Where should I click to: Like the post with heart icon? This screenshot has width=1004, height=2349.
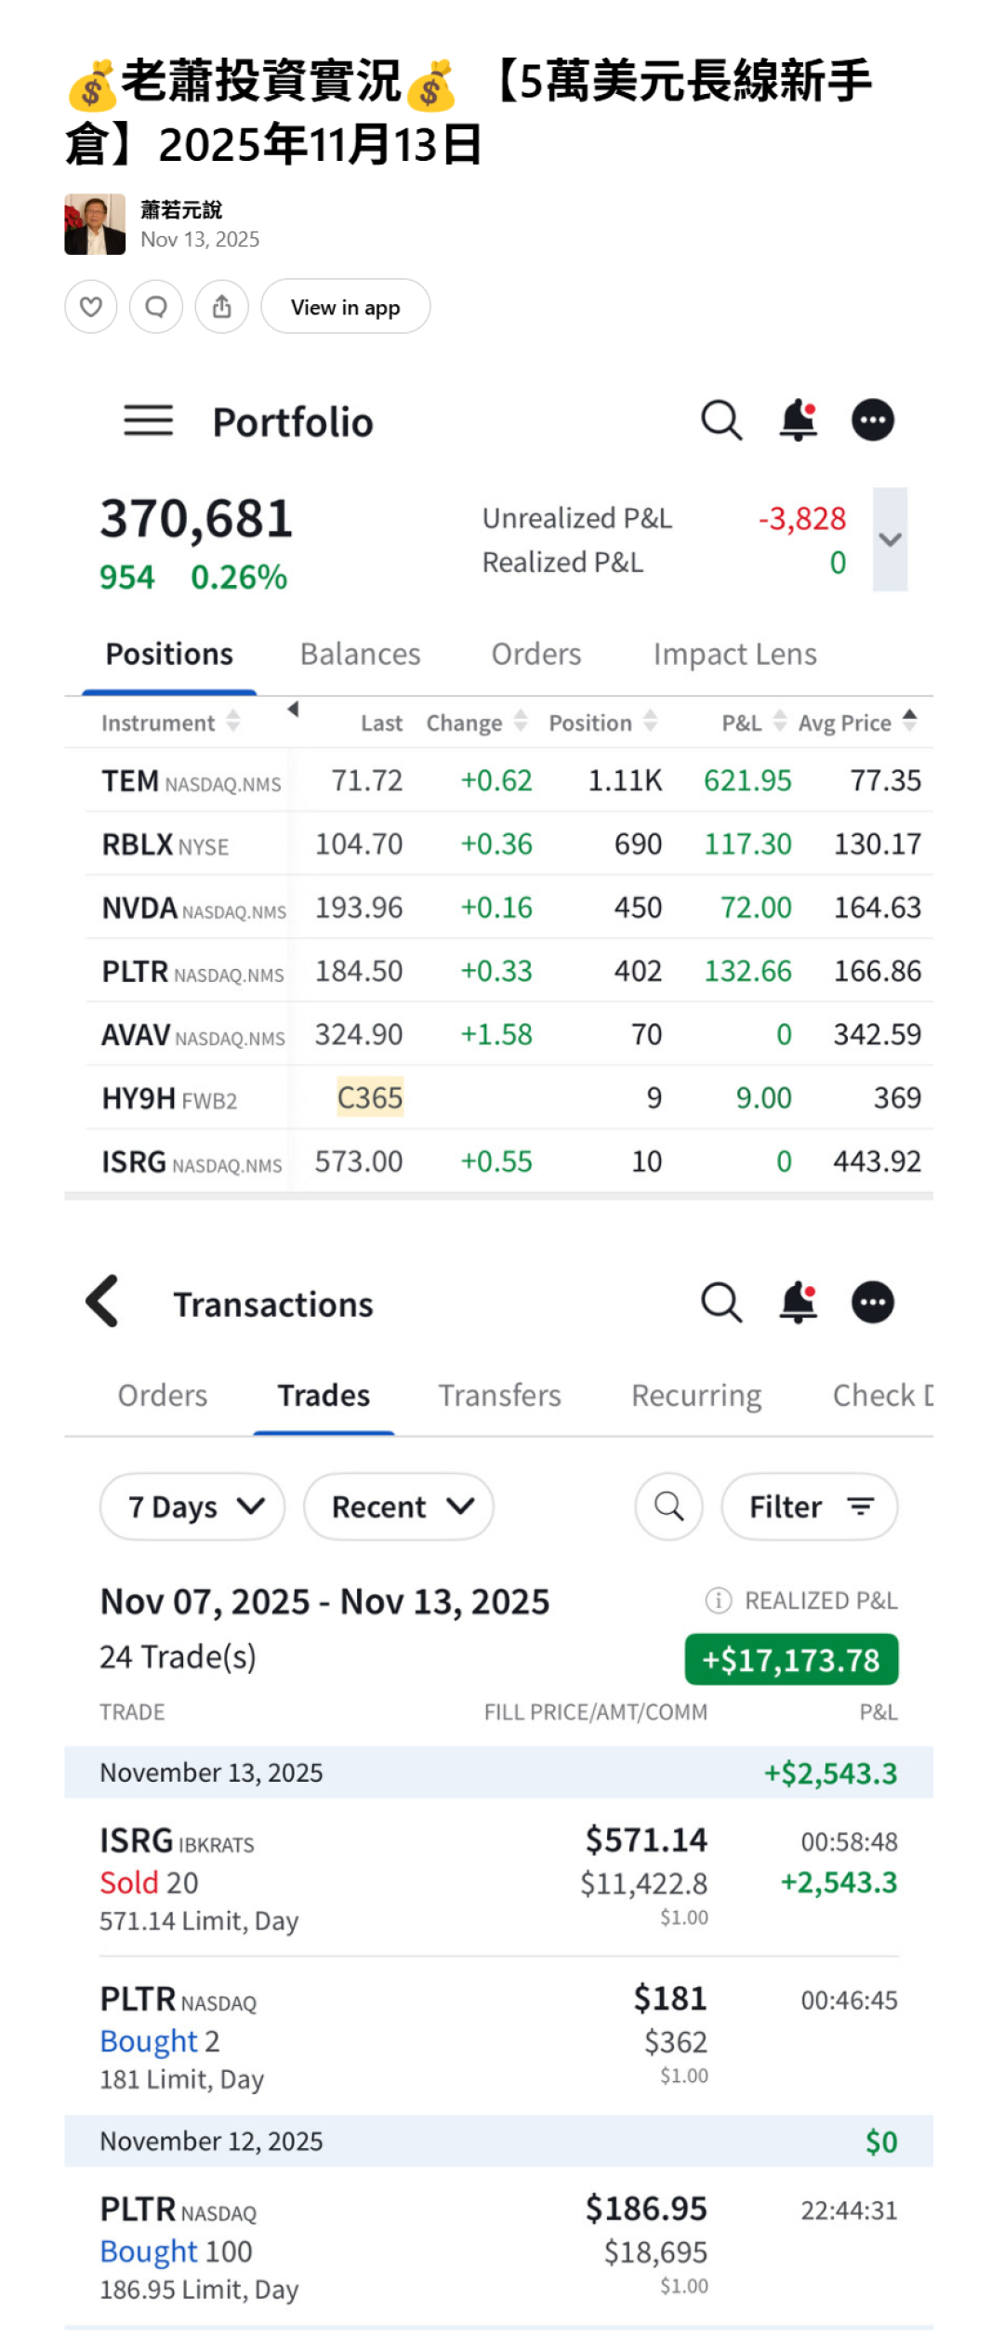[90, 306]
